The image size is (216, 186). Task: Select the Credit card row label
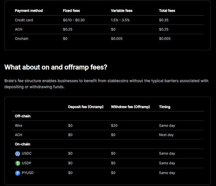tap(24, 20)
